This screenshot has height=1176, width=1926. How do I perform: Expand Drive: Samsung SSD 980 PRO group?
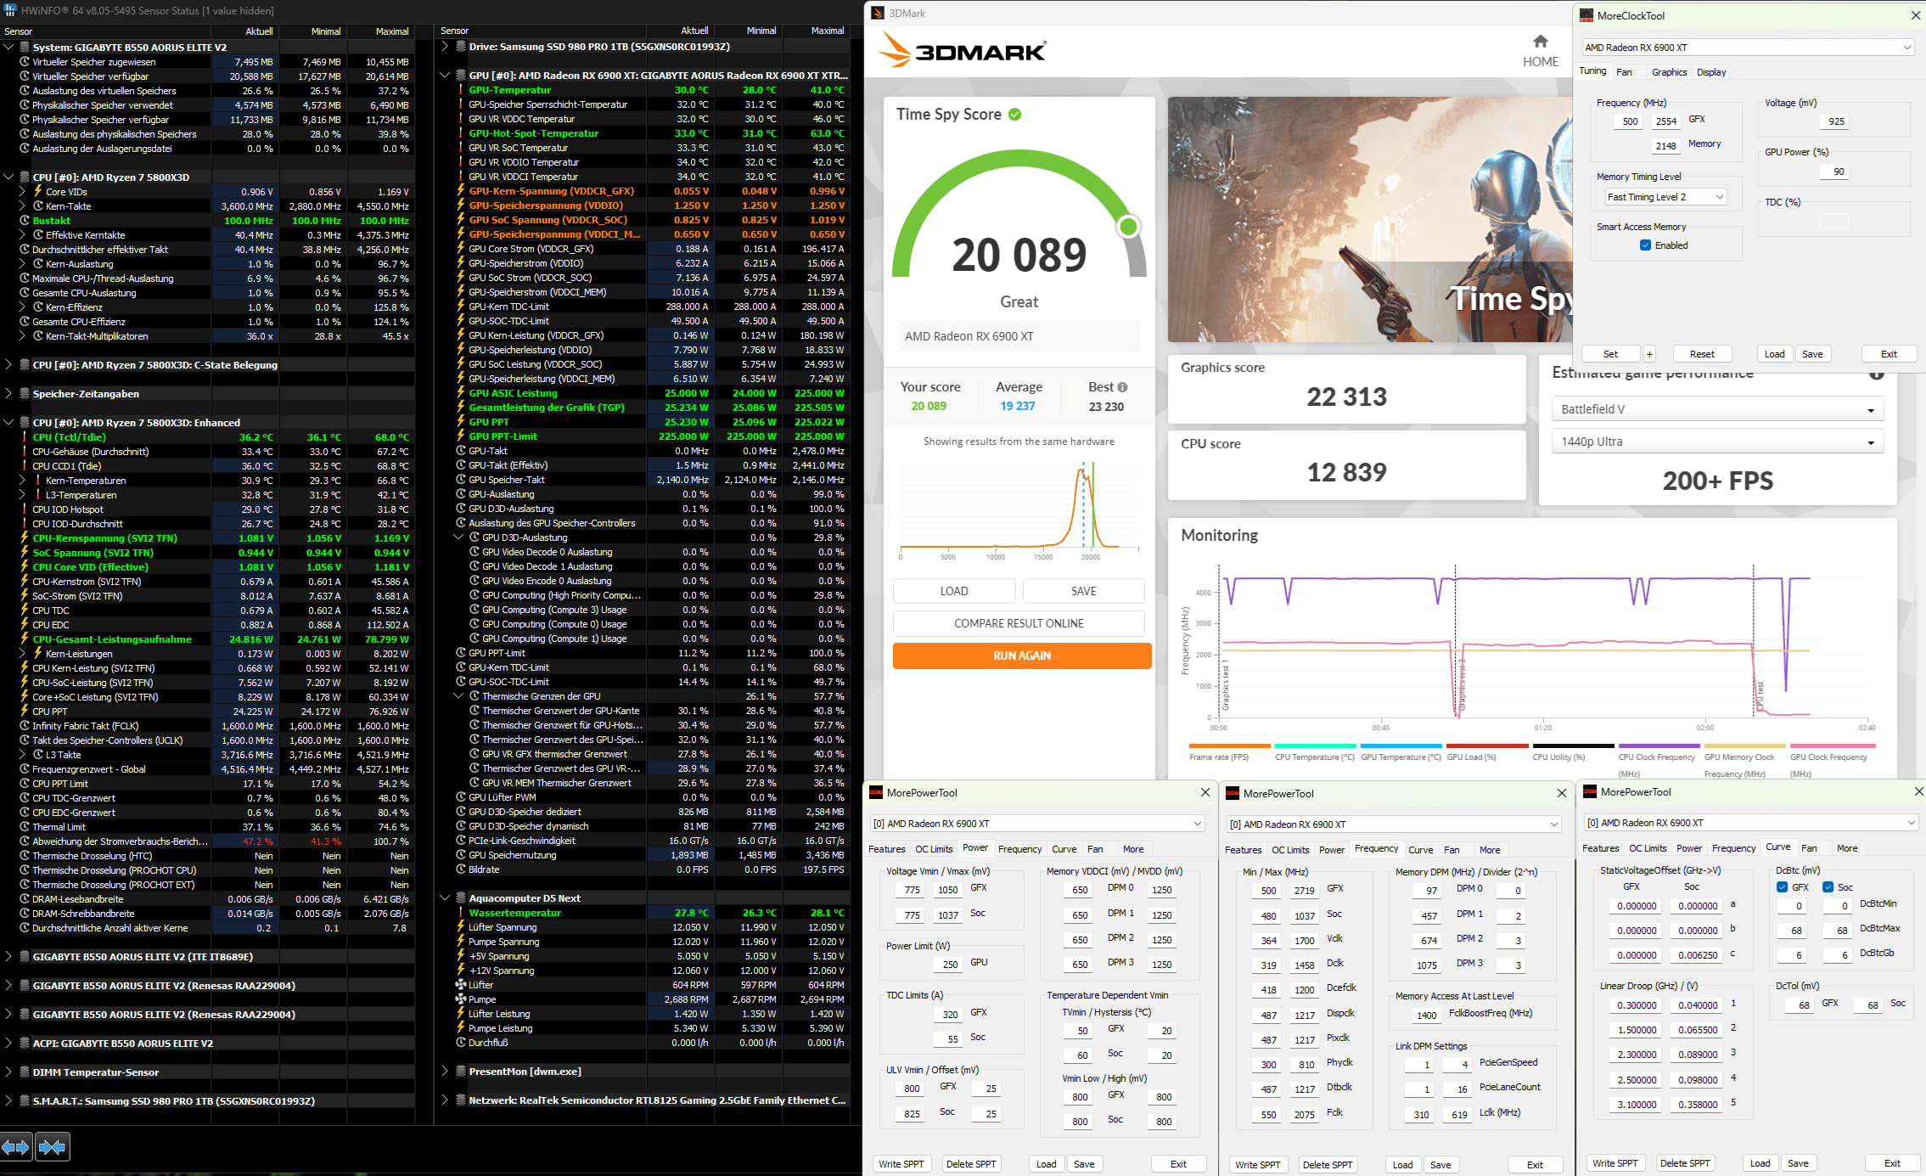tap(445, 47)
